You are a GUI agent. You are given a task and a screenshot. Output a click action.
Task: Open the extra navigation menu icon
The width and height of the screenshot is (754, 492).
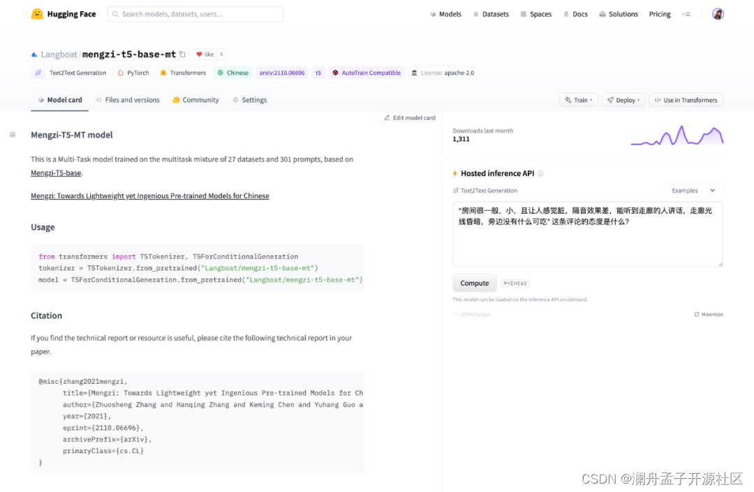coord(686,14)
